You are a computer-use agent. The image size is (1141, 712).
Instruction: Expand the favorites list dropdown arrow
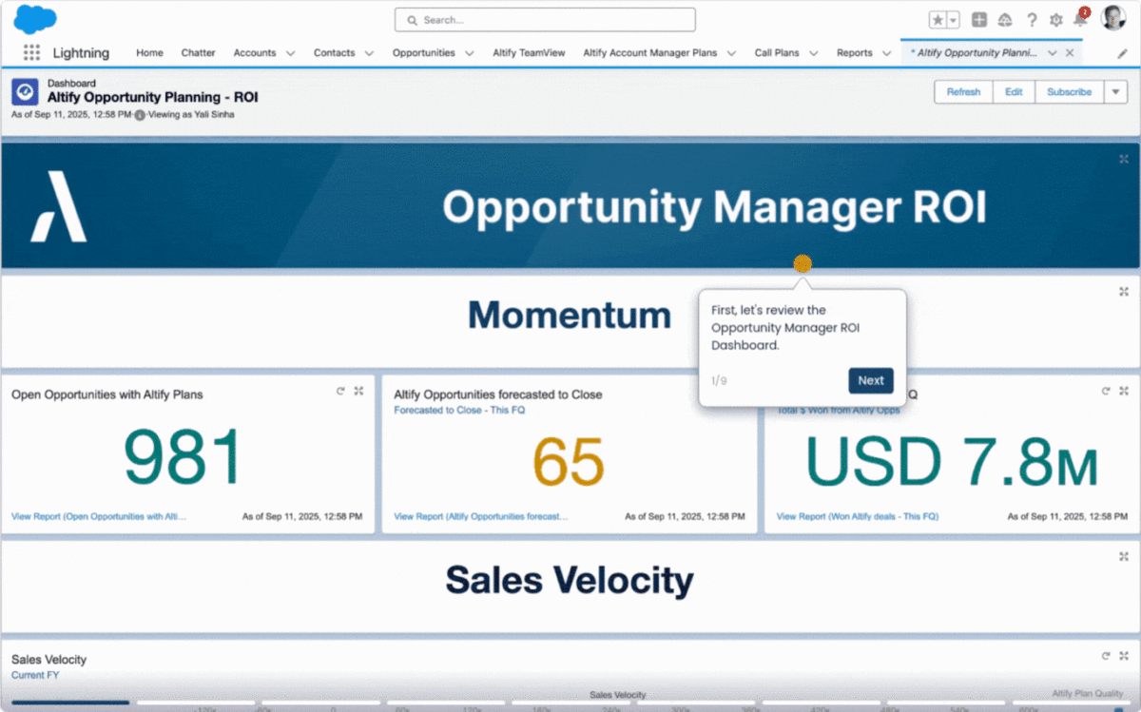(x=954, y=20)
